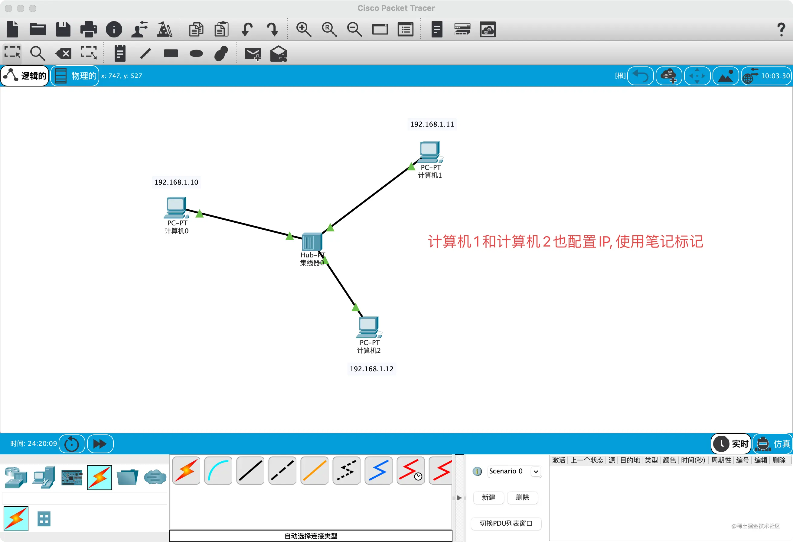Click the move object arrows icon
This screenshot has width=793, height=542.
coord(697,76)
